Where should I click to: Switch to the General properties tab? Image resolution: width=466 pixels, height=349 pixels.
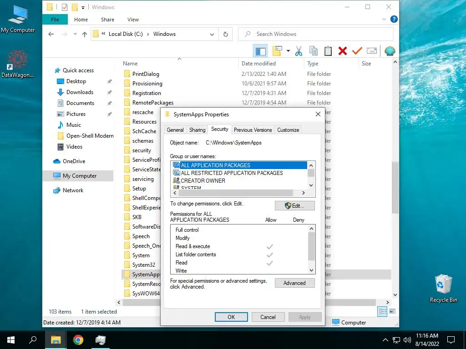(175, 130)
